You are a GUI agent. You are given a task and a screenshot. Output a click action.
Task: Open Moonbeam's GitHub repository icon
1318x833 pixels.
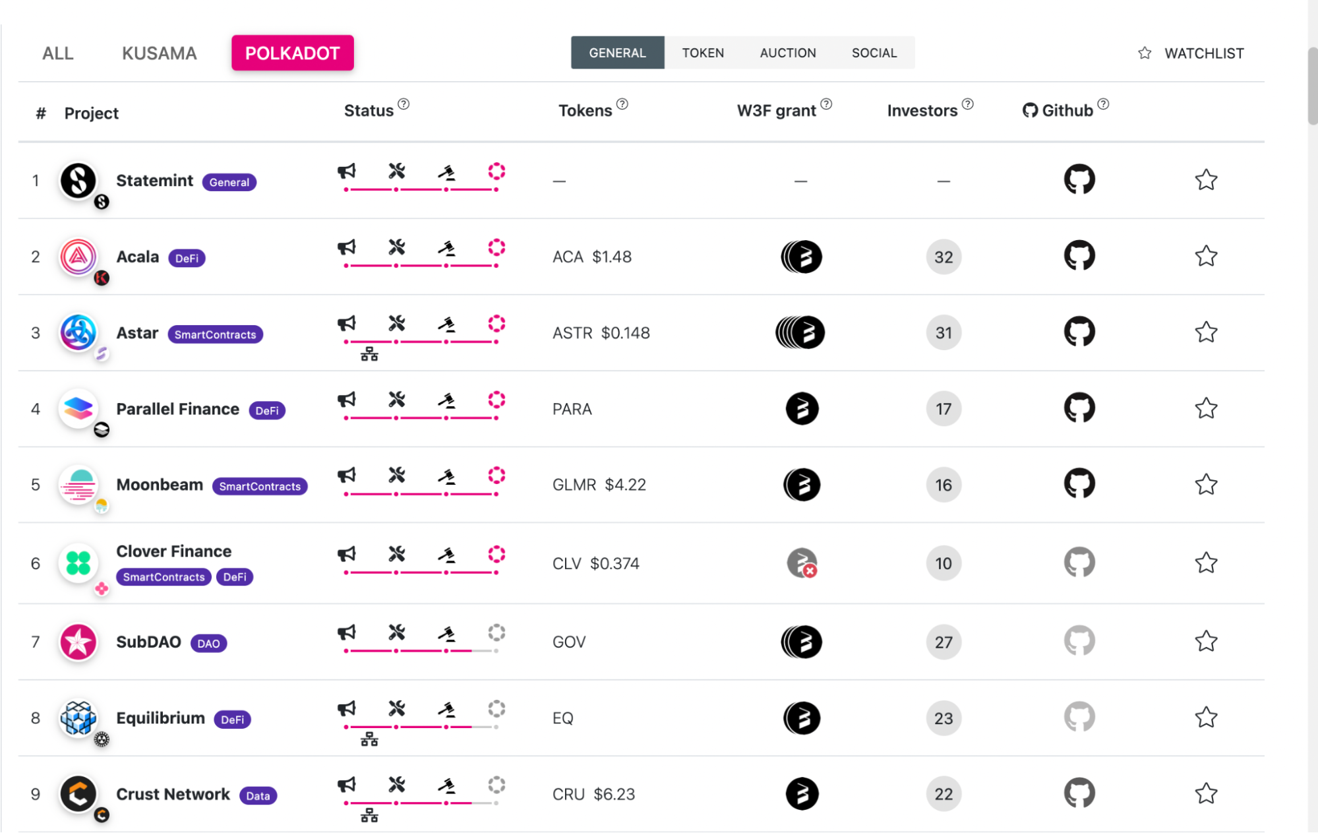tap(1079, 484)
